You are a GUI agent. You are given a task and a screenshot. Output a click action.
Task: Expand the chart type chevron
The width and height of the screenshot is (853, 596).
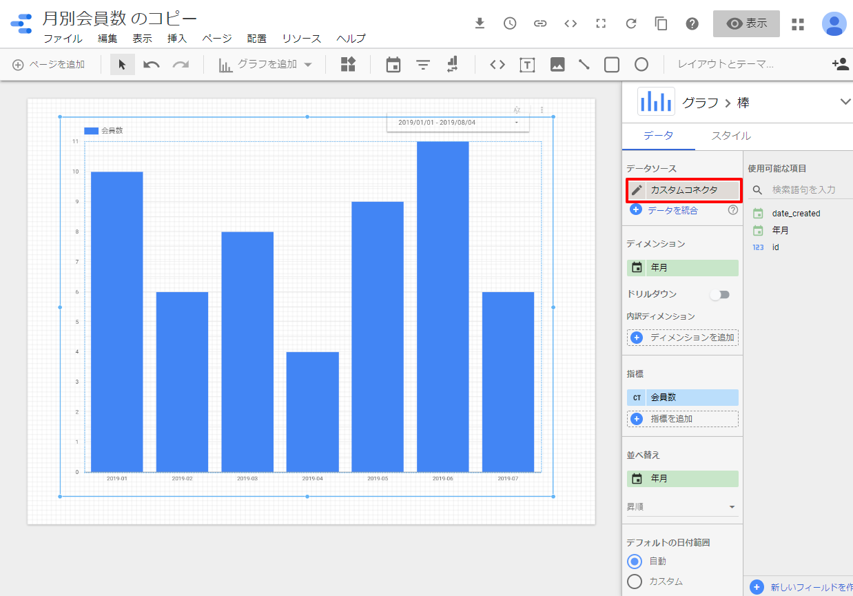pyautogui.click(x=845, y=102)
